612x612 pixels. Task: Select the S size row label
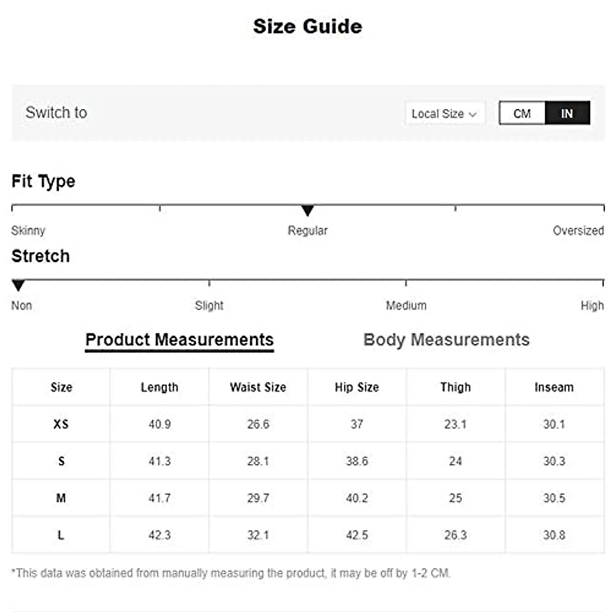(x=61, y=461)
